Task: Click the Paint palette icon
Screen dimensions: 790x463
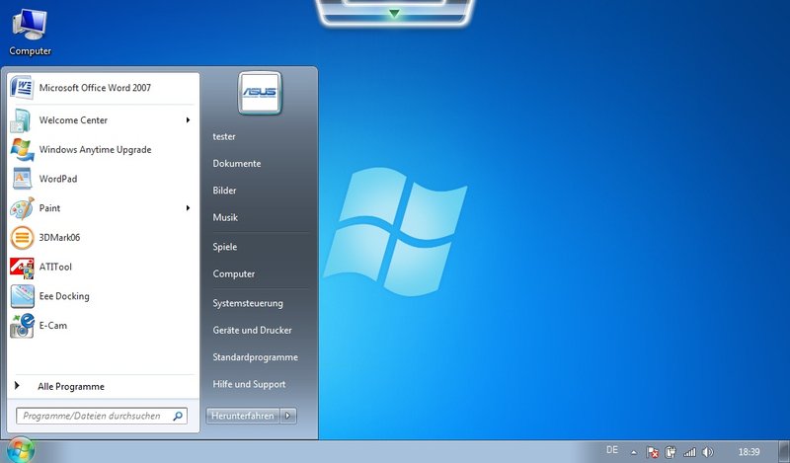Action: tap(22, 208)
